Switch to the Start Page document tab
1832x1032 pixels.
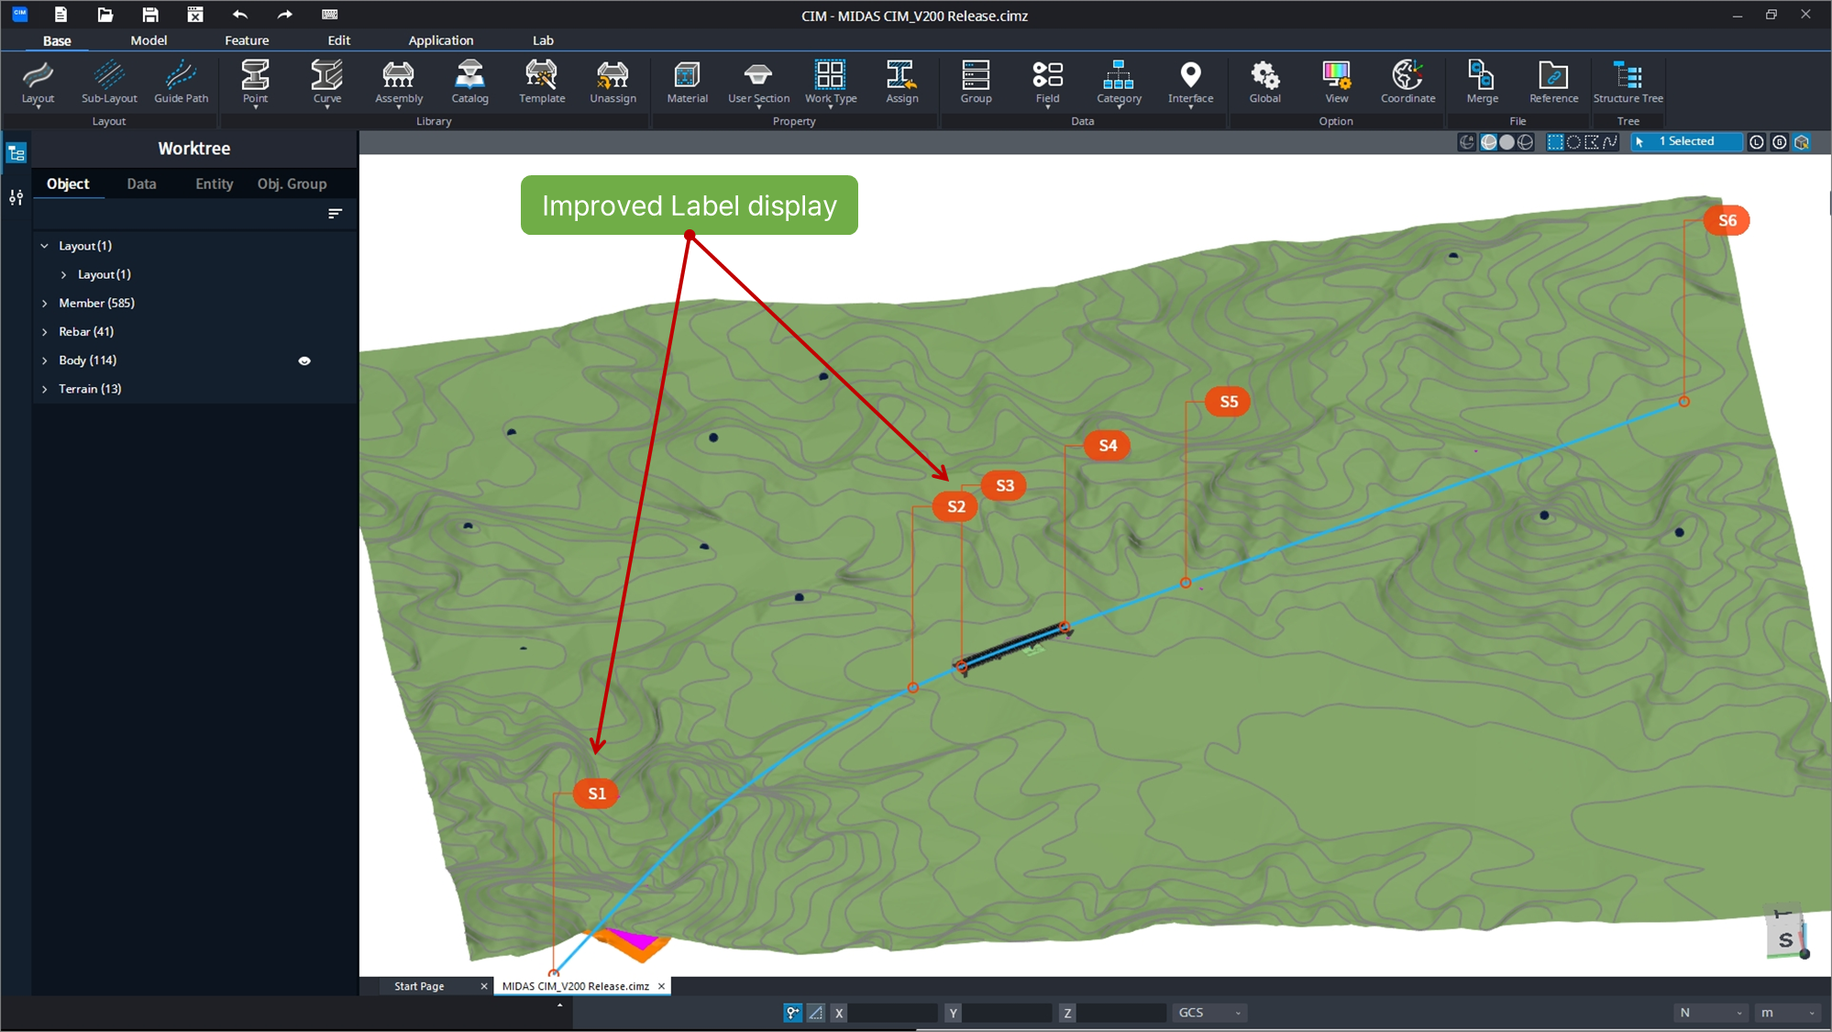[419, 986]
